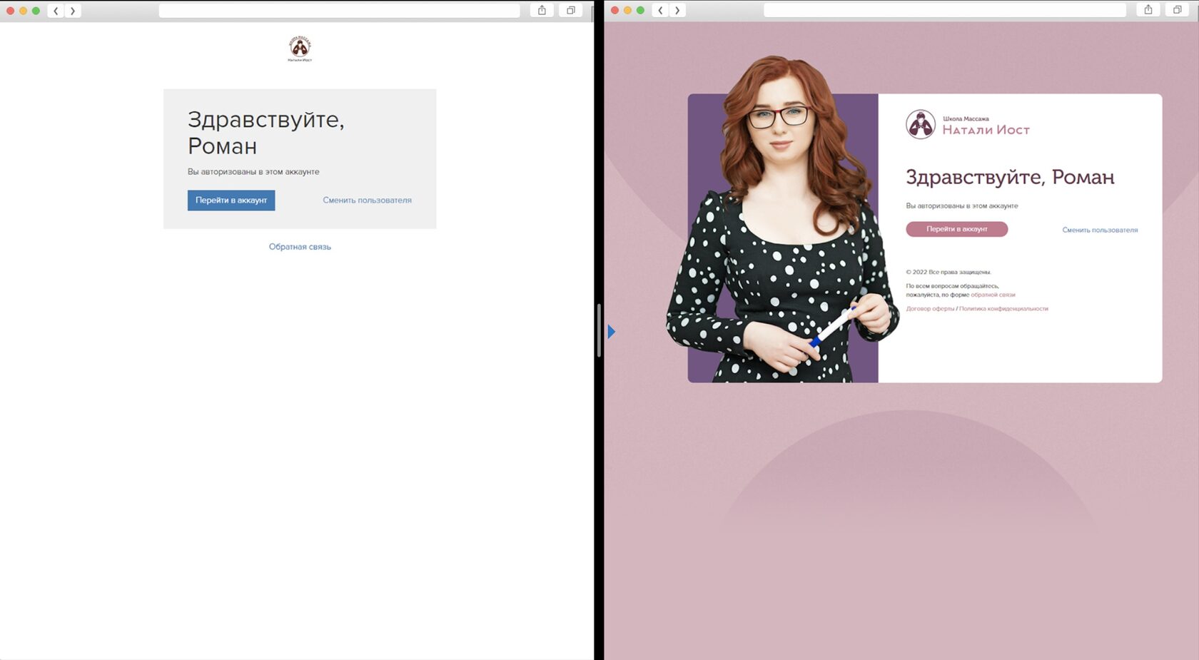Open "Обратная связь" link in left window

pos(300,247)
